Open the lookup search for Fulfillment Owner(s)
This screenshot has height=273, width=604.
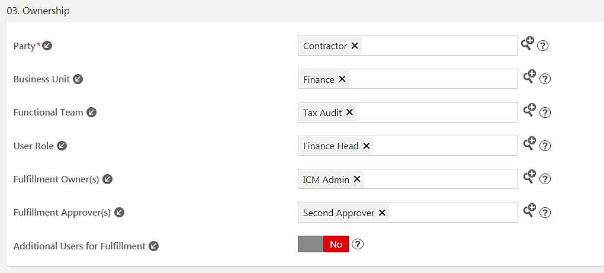pos(529,176)
